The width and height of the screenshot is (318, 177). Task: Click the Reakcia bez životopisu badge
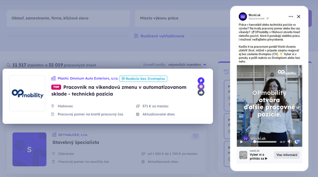pos(144,79)
